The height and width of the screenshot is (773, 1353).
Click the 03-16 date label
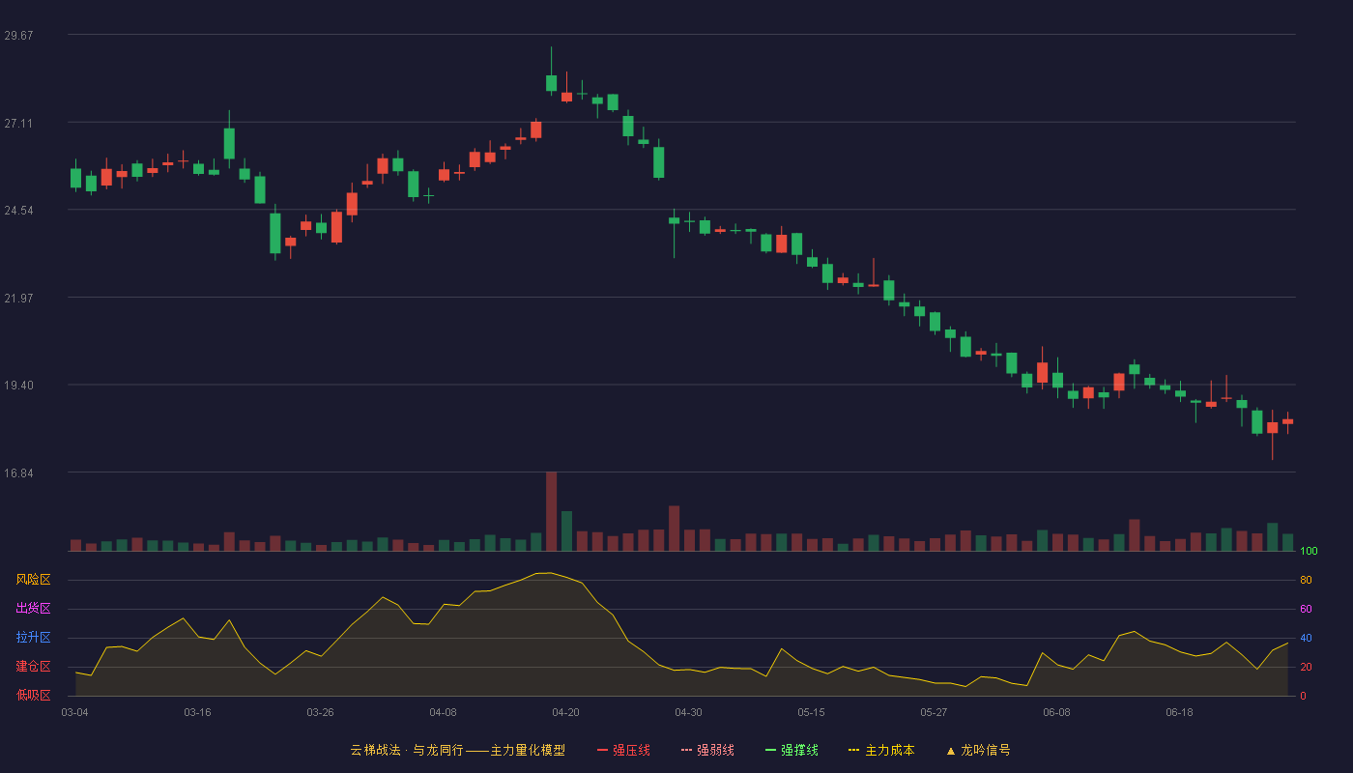pyautogui.click(x=197, y=712)
